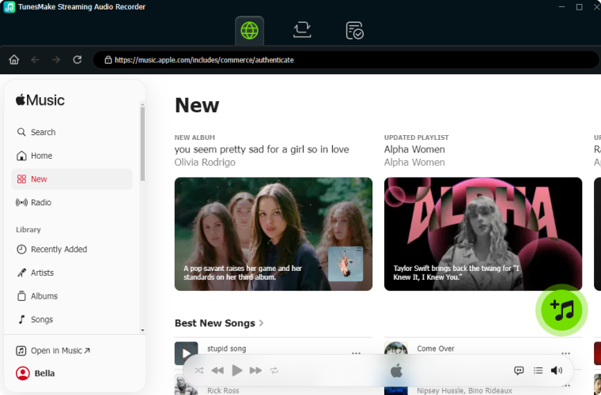Click the 'stupid song' title
This screenshot has height=395, width=601.
pyautogui.click(x=226, y=348)
